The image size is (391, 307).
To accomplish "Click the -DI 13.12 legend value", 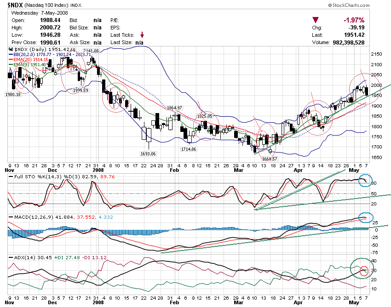I will (94, 258).
